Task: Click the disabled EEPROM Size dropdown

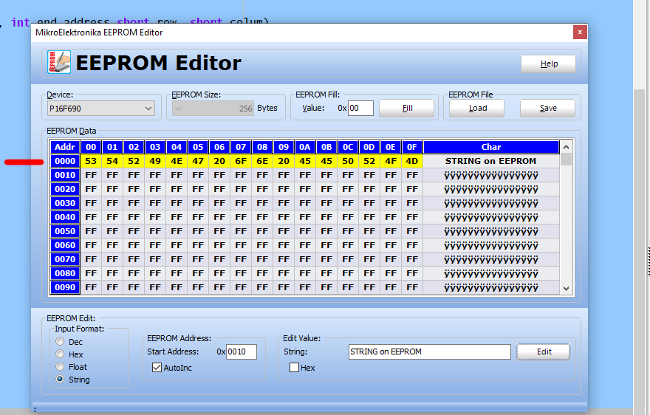Action: [213, 109]
